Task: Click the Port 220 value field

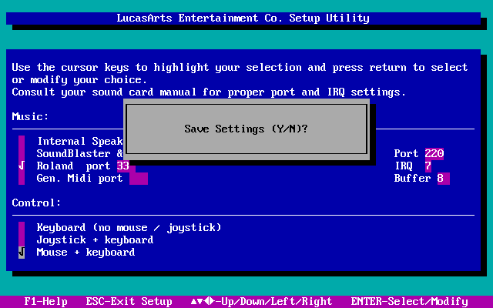Action: 434,154
